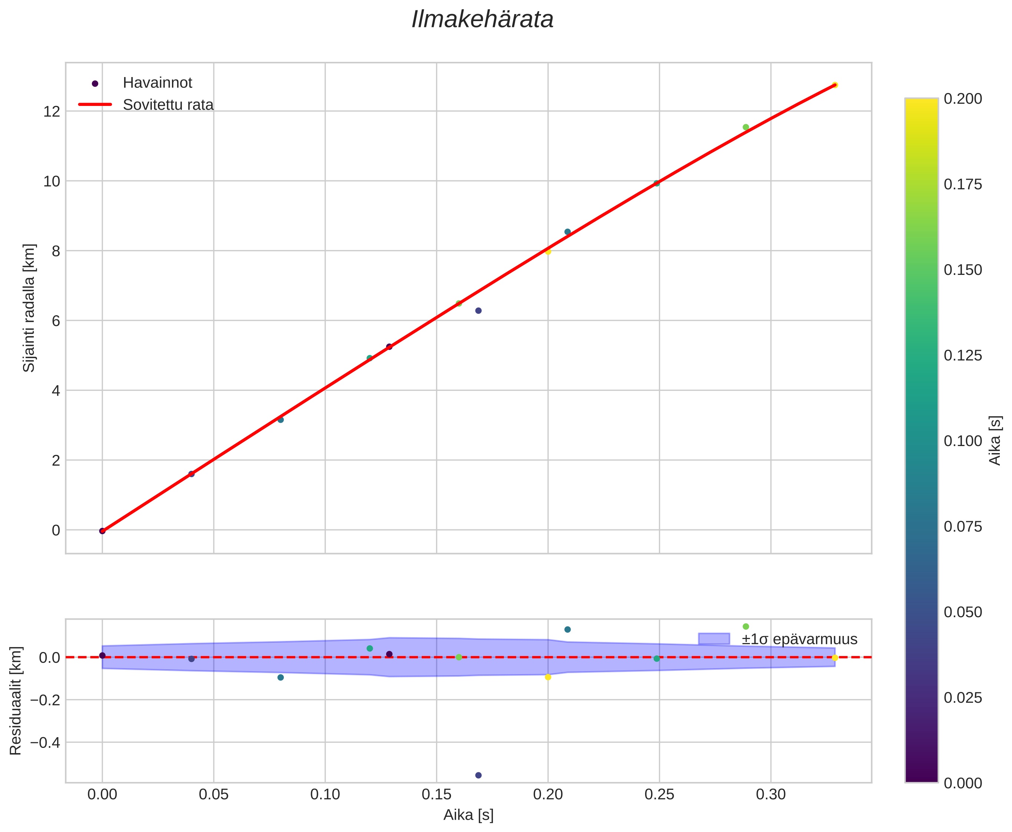This screenshot has height=832, width=1012.
Task: Click the Aika [s] x-axis label
Action: coord(468,815)
